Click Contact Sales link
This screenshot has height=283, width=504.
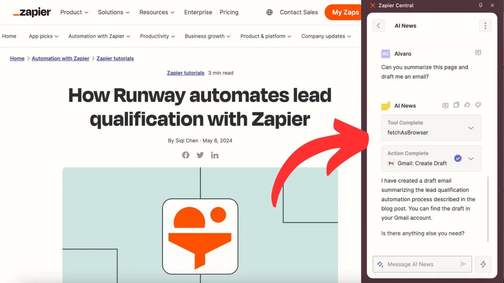[x=299, y=12]
